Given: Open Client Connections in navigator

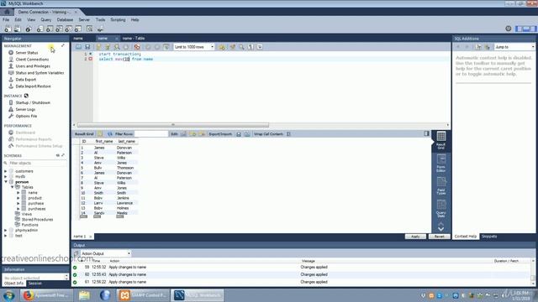Looking at the screenshot, I should point(32,60).
